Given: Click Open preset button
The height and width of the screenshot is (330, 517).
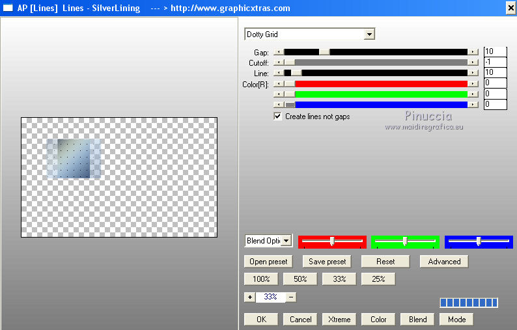Looking at the screenshot, I should pyautogui.click(x=268, y=262).
